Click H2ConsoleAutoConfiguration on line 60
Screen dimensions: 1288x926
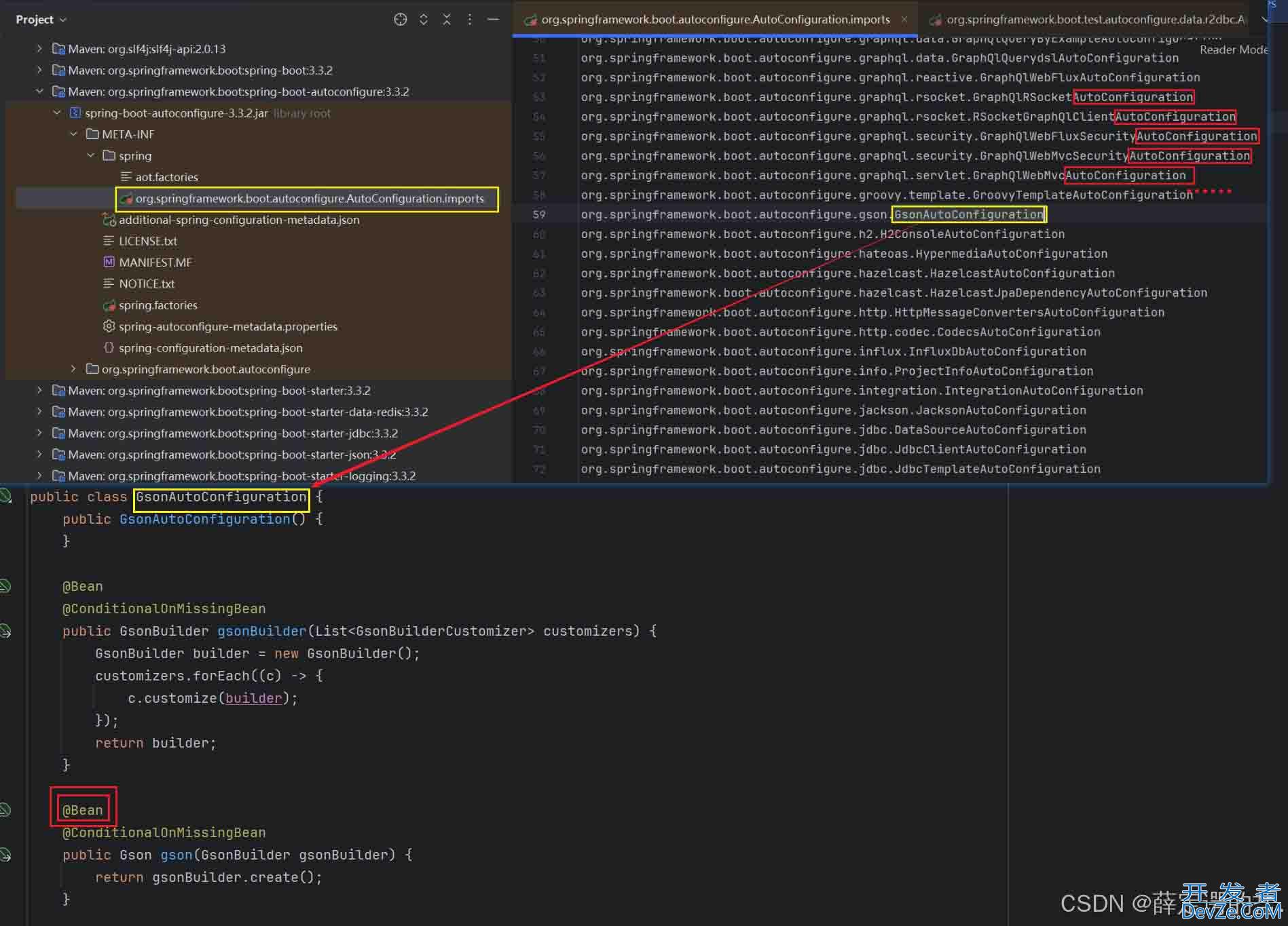pos(972,234)
